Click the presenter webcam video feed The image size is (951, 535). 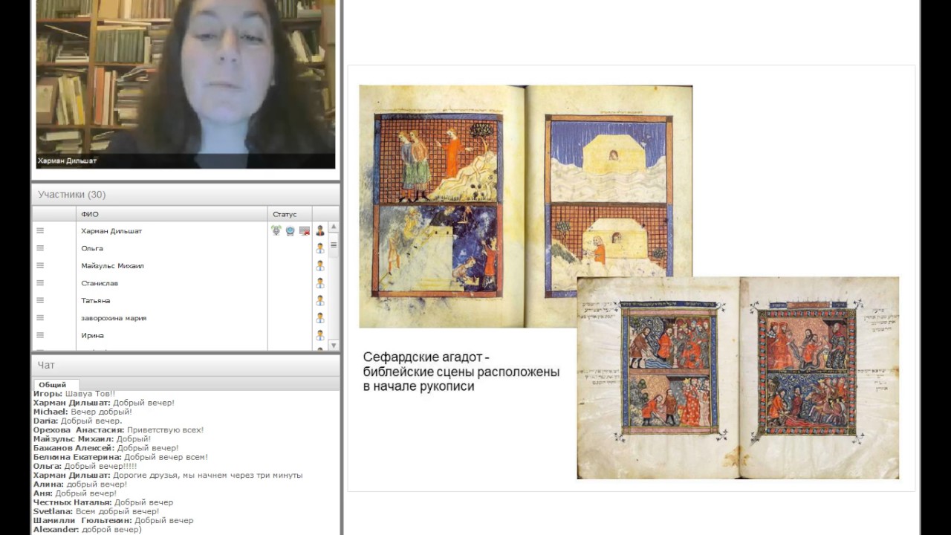(x=186, y=84)
